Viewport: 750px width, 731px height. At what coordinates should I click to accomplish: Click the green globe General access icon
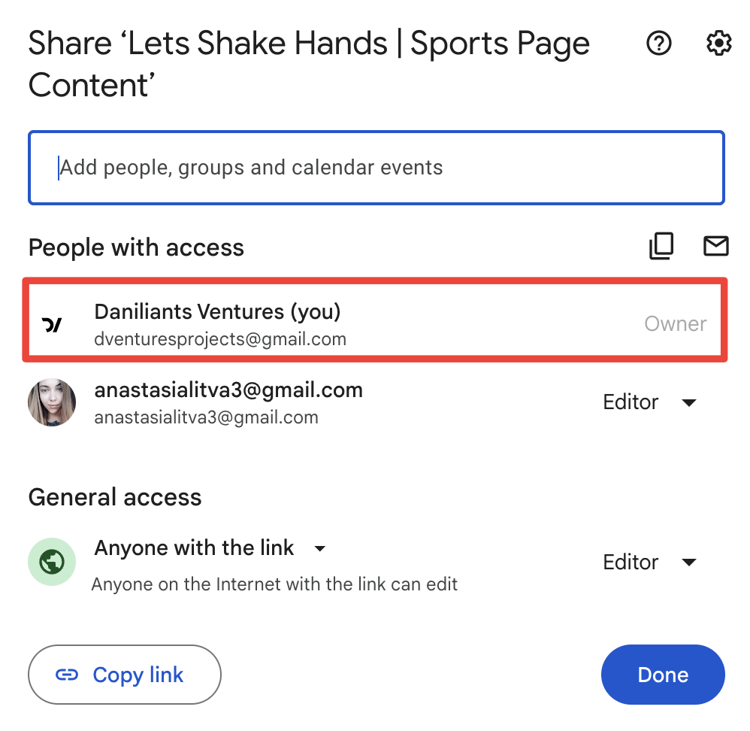point(52,562)
